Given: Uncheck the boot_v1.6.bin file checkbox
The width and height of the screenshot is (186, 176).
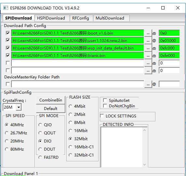Looking at the screenshot, I should (8, 33).
